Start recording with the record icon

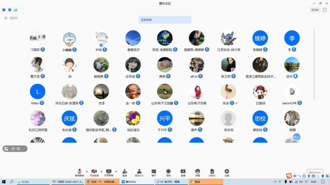pos(169,173)
